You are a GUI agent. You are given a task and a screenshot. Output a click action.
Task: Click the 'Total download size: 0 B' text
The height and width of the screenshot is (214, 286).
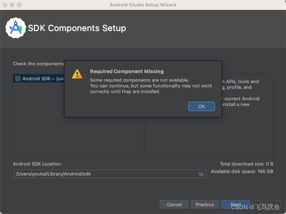246,164
